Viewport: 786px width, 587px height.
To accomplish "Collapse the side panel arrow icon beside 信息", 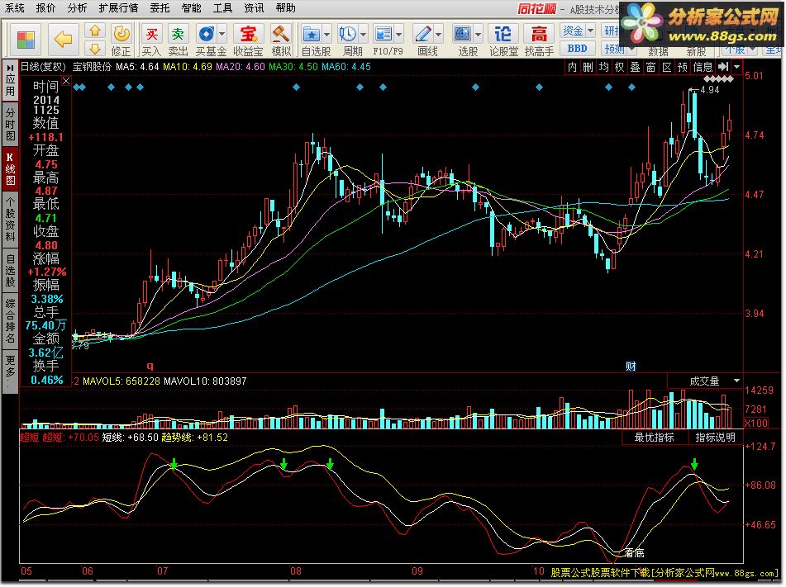I will [723, 67].
